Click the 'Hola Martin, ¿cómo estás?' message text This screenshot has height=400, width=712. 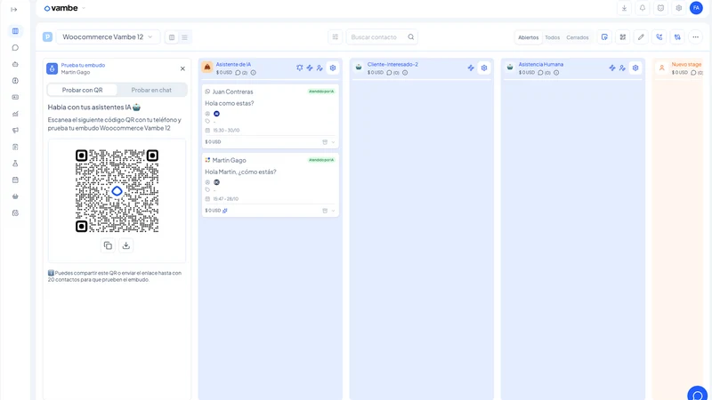240,172
